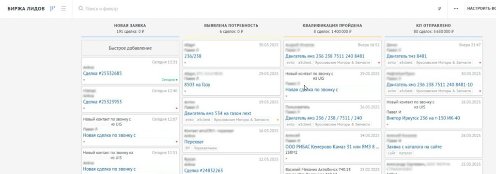Click the ВР tag on Перехват card
Viewport: 496px width, 174px height.
[x=187, y=148]
